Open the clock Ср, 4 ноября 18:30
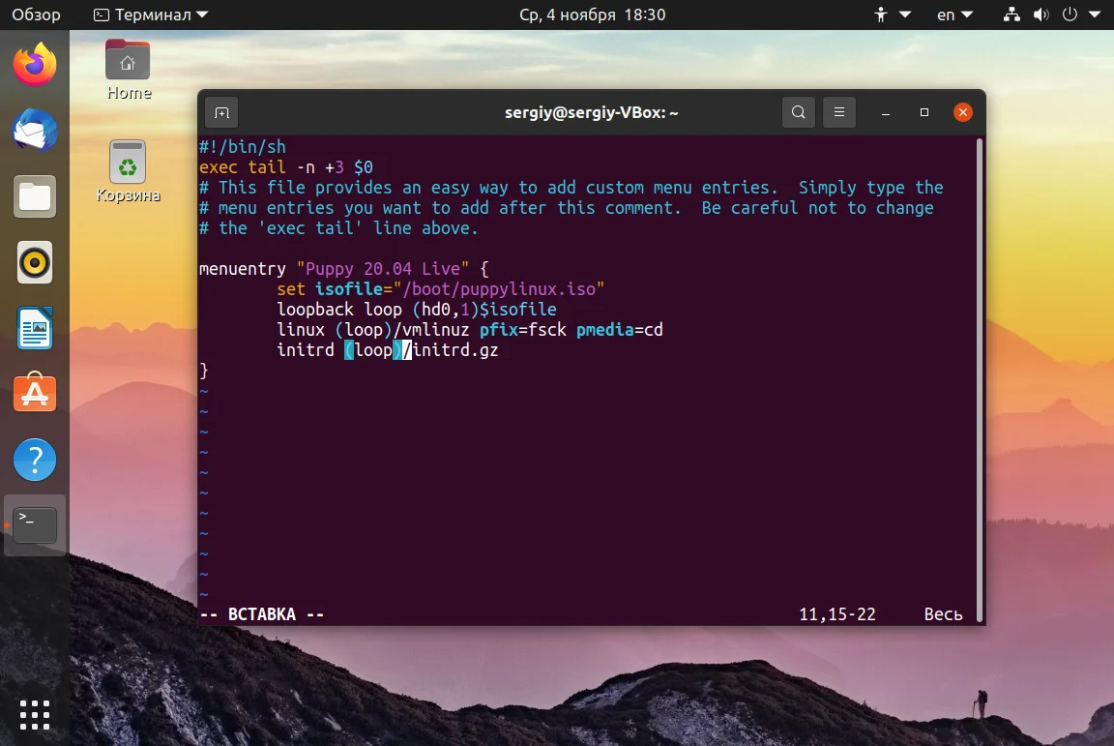This screenshot has height=746, width=1114. click(x=592, y=15)
